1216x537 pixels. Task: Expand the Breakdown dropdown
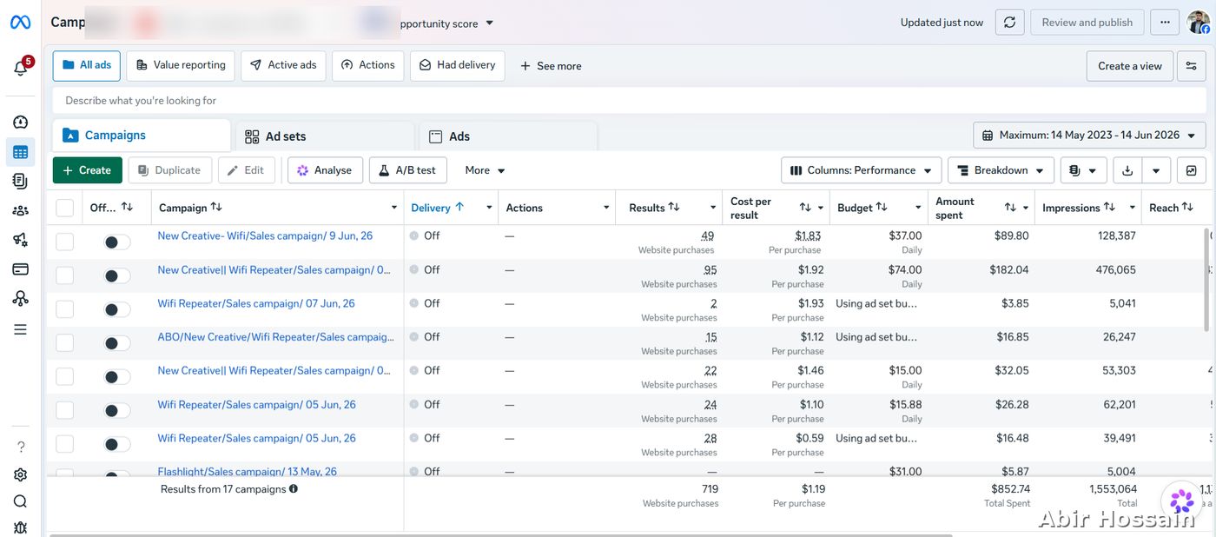click(x=1001, y=170)
